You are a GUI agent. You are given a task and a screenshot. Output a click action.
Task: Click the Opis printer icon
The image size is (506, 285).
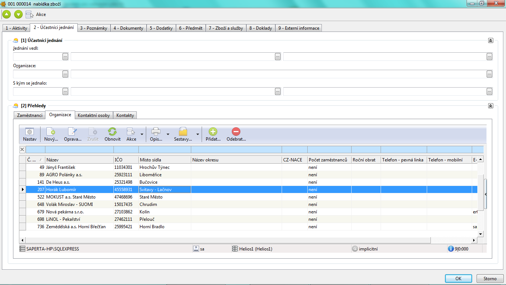[156, 132]
